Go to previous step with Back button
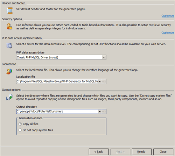175x156 pixels. (x=99, y=152)
